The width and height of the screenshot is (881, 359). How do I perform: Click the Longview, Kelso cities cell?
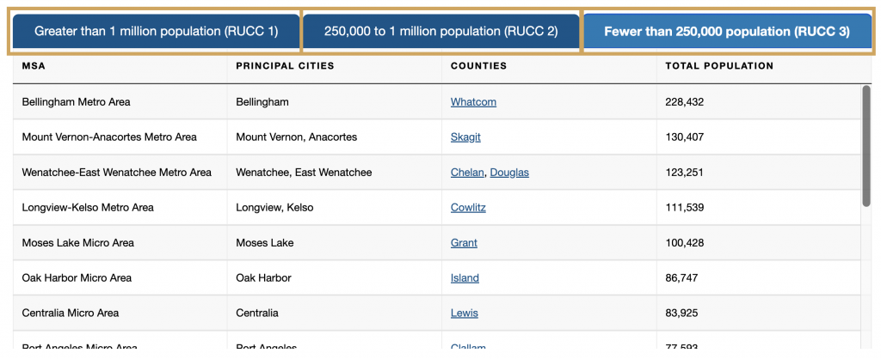[x=335, y=208]
